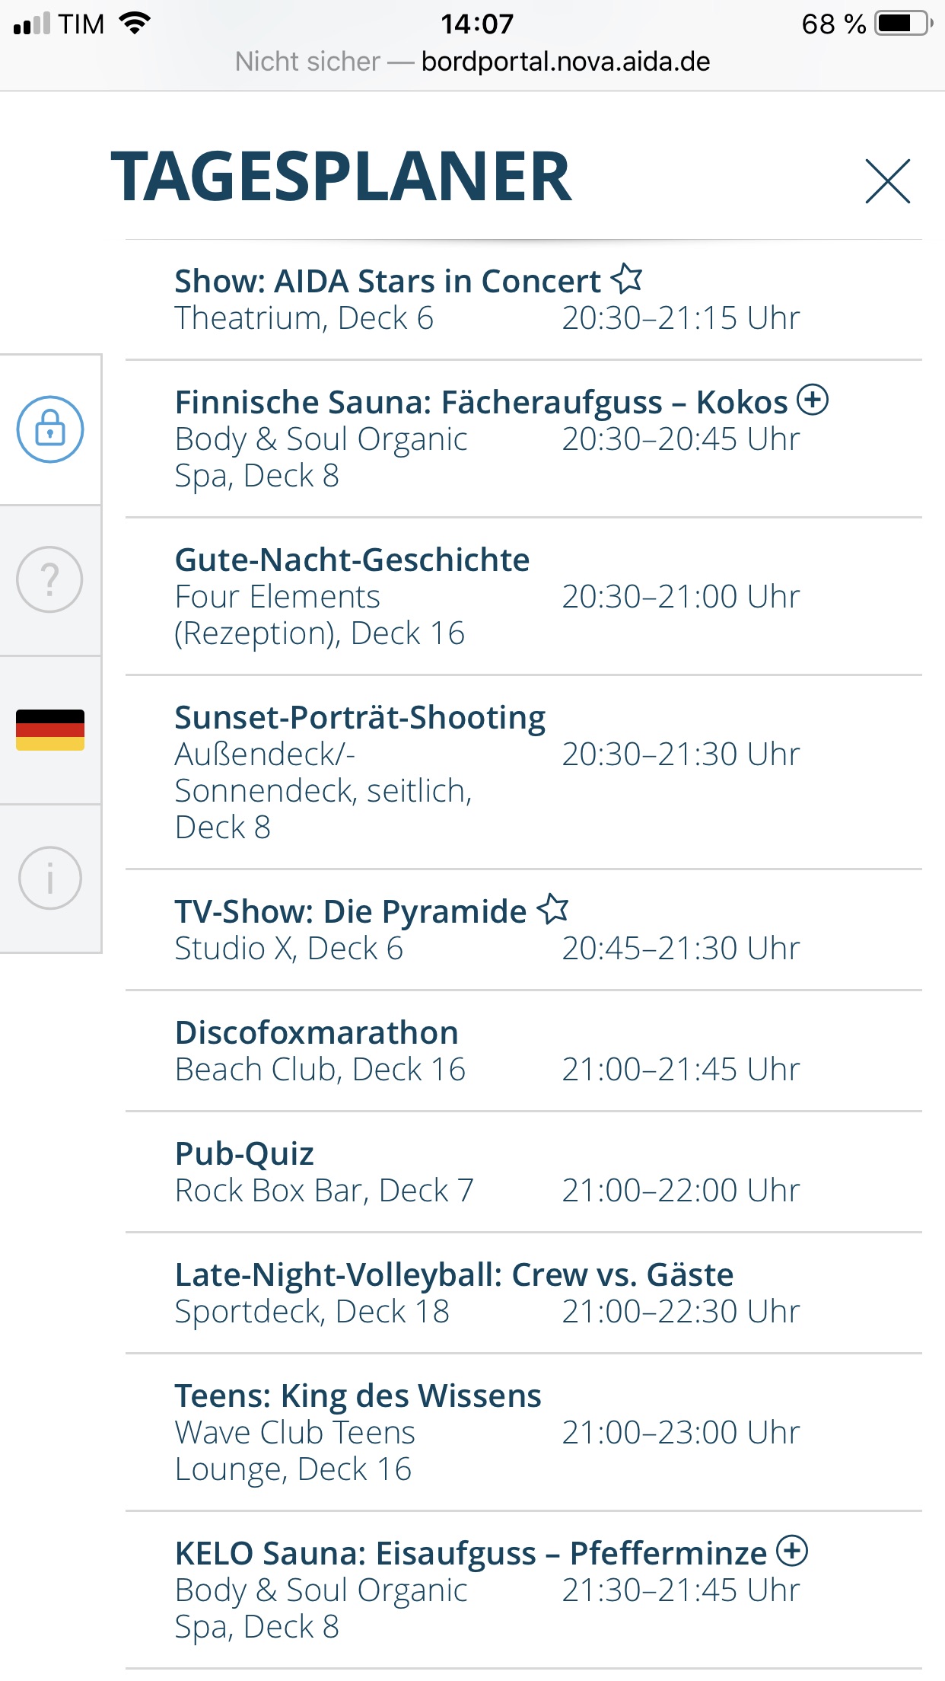Open Late-Night-Volleyball: Crew vs. Gäste
945x1681 pixels.
(454, 1275)
